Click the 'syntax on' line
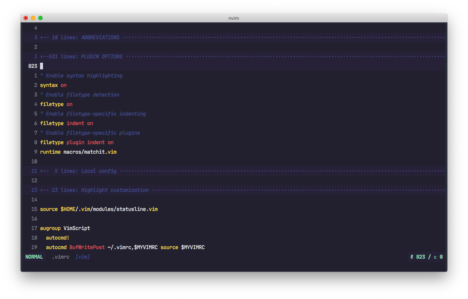 (53, 85)
